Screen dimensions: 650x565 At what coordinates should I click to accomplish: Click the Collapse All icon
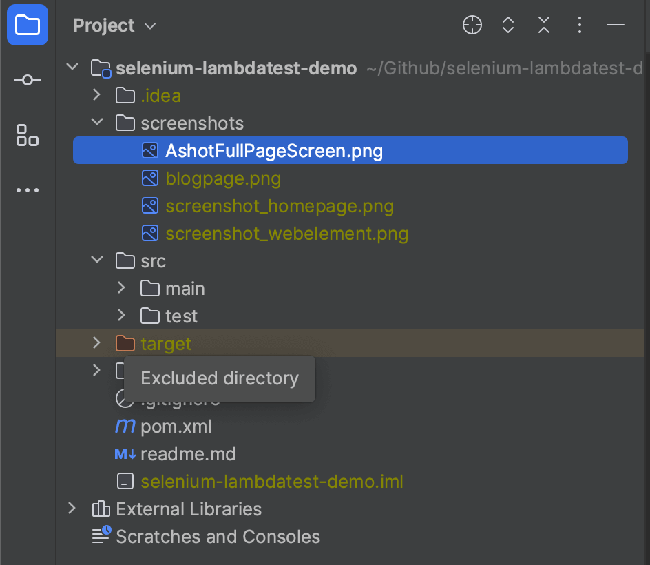pos(544,26)
